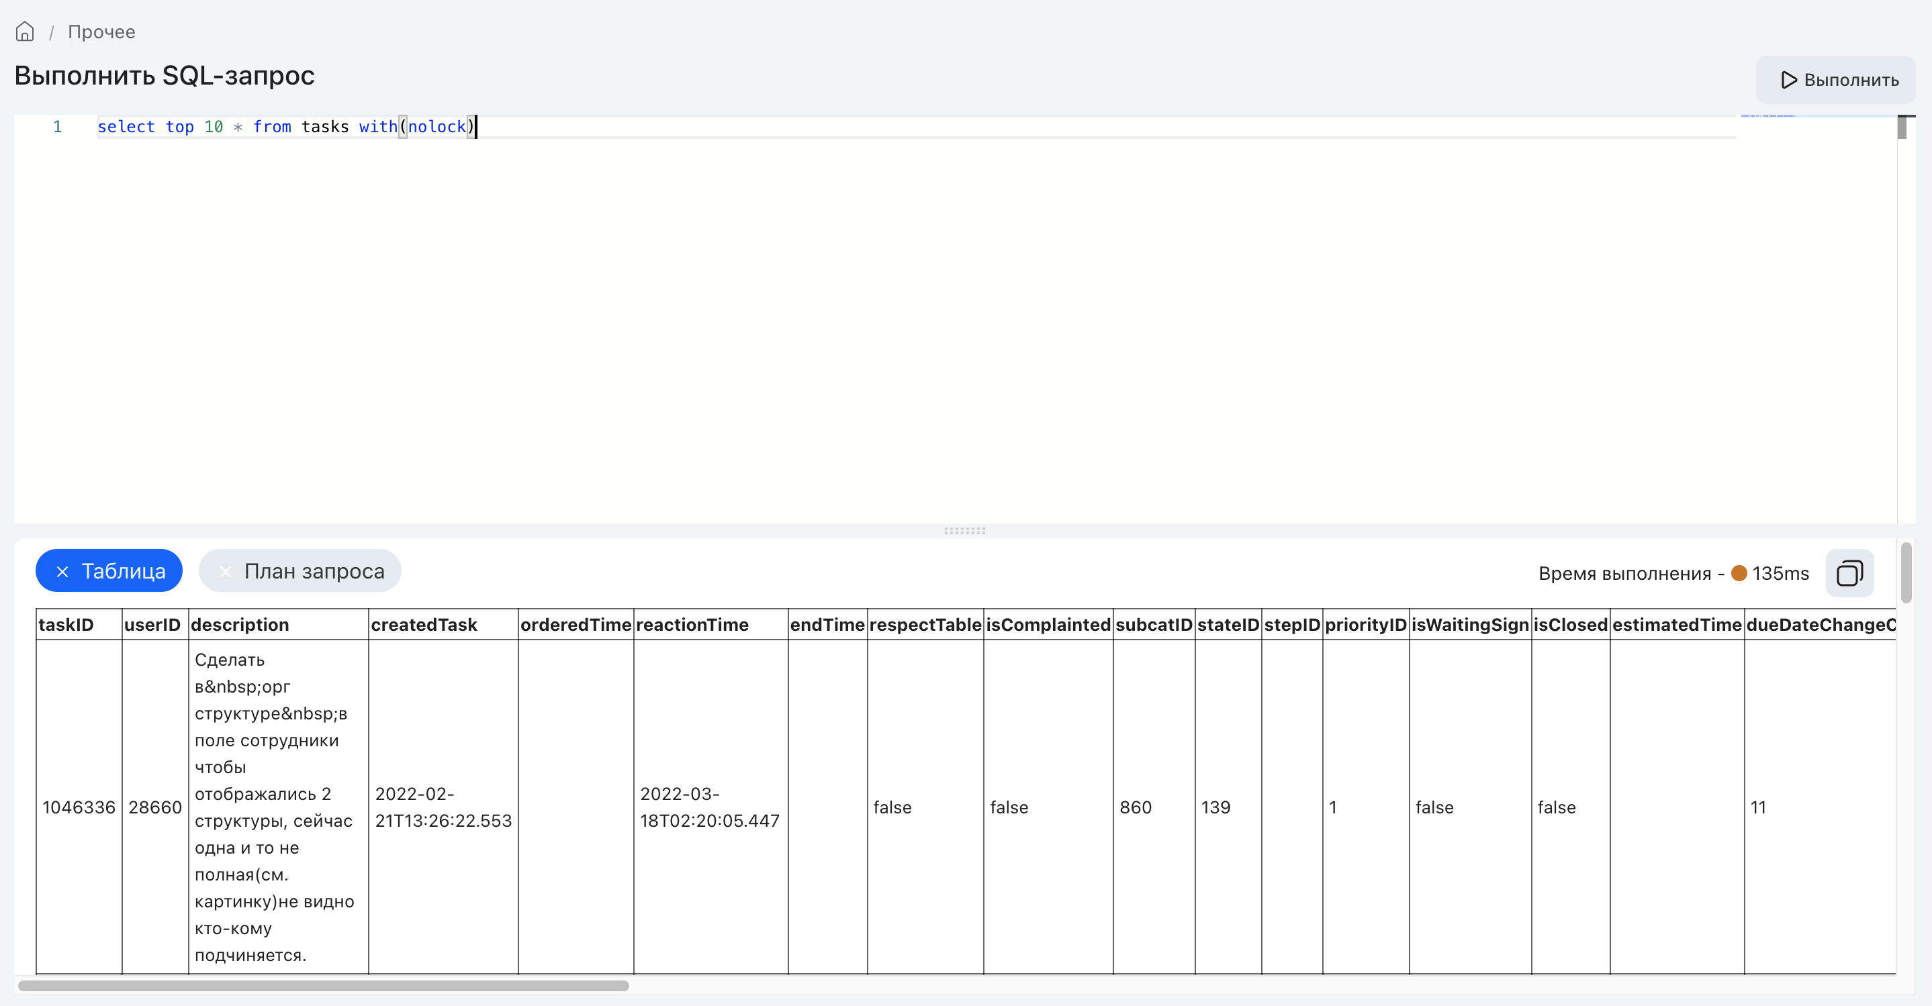Select the stateID column header

coord(1228,624)
